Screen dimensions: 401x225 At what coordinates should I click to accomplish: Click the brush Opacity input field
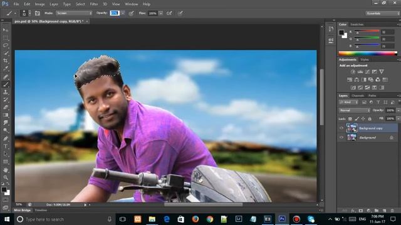[115, 13]
